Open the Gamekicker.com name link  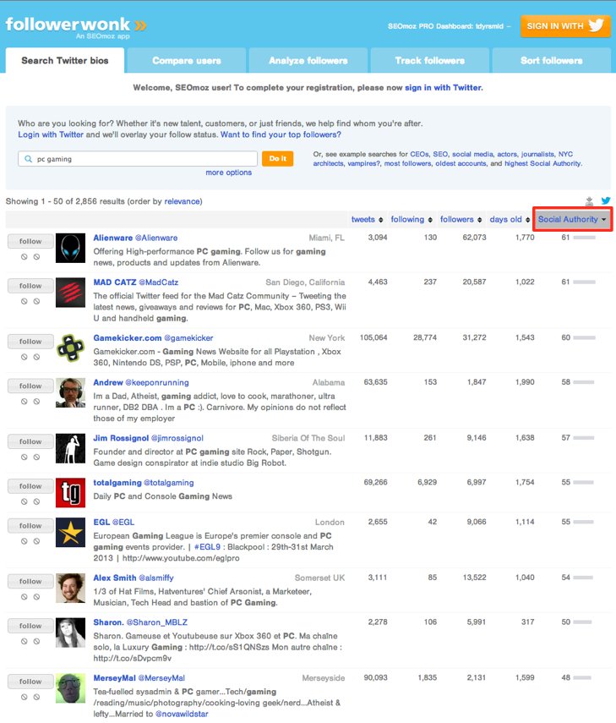coord(127,338)
